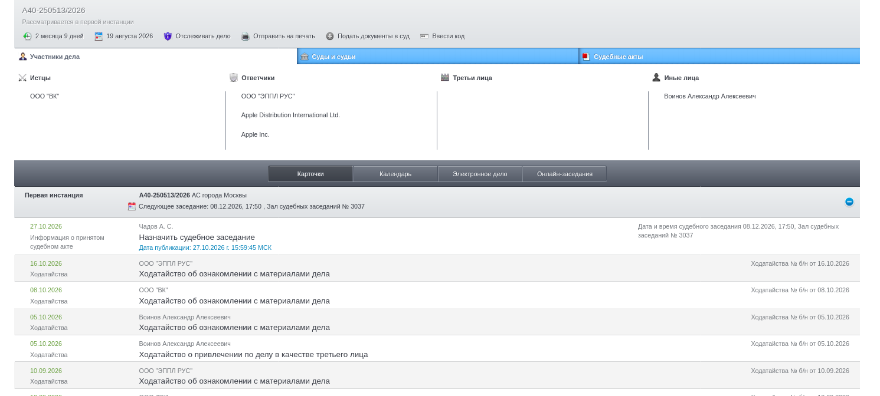
Task: Select the Календарь view tab
Action: point(395,174)
